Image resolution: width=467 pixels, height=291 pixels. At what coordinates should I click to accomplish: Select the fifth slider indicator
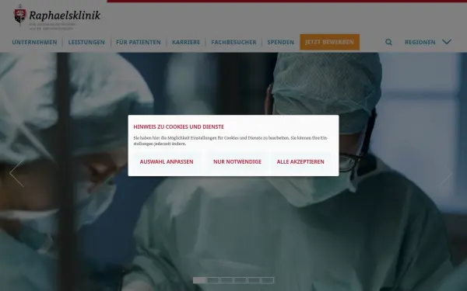pos(254,280)
